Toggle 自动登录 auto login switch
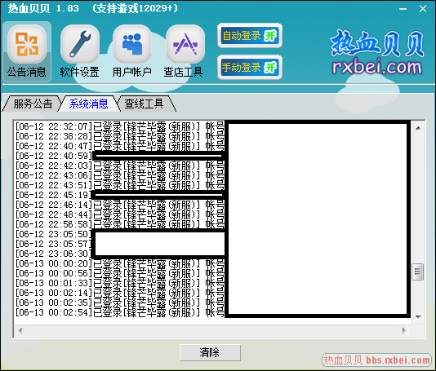 point(250,36)
